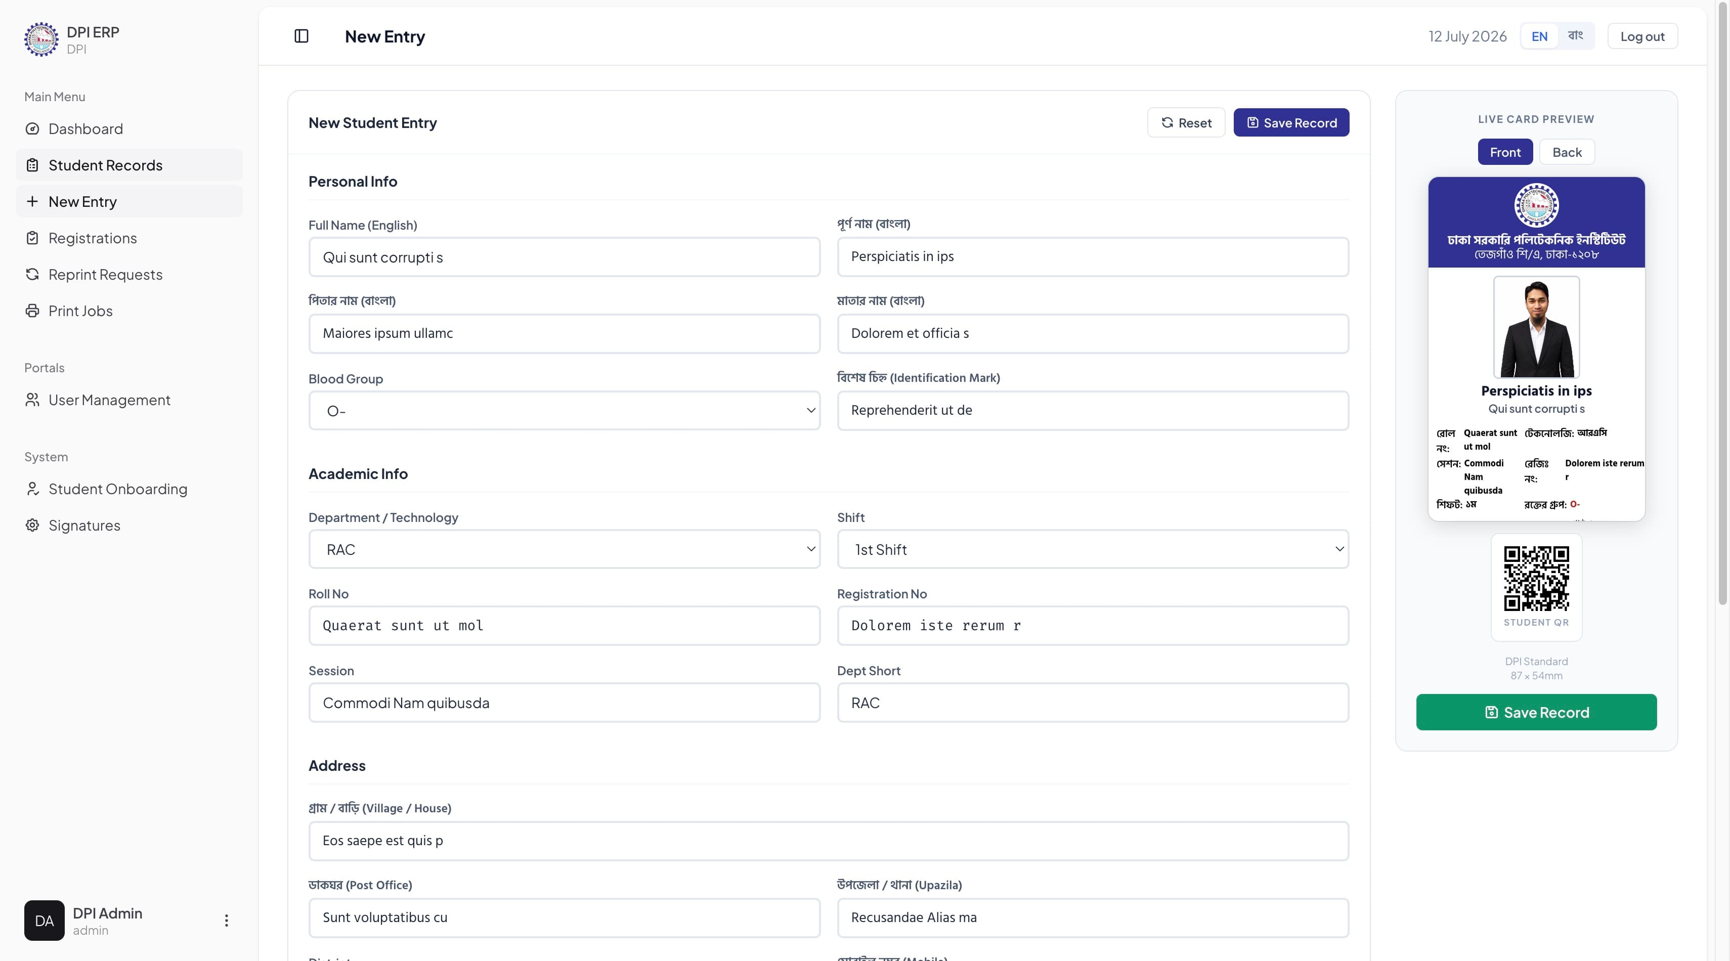This screenshot has width=1730, height=961.
Task: Click the DPI ERP logo
Action: [41, 39]
